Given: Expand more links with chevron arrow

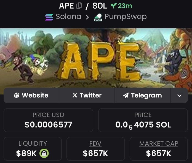Looking at the screenshot, I should [x=179, y=96].
